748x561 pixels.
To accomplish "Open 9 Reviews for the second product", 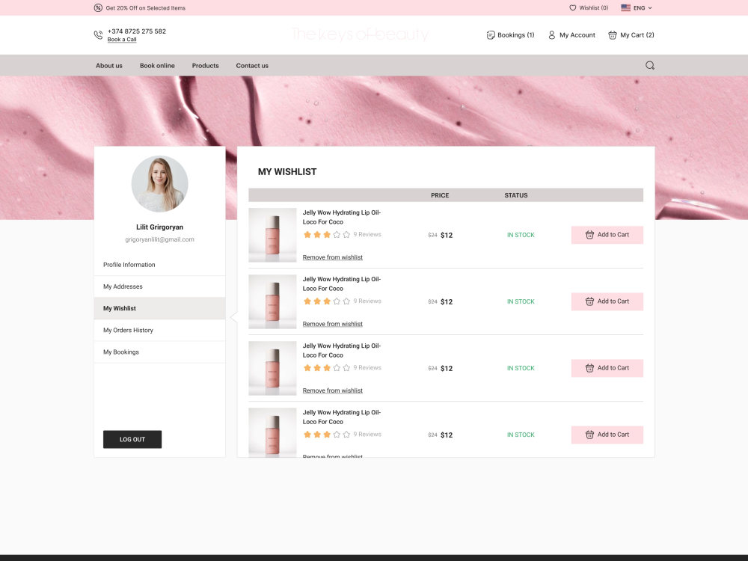I will 367,301.
